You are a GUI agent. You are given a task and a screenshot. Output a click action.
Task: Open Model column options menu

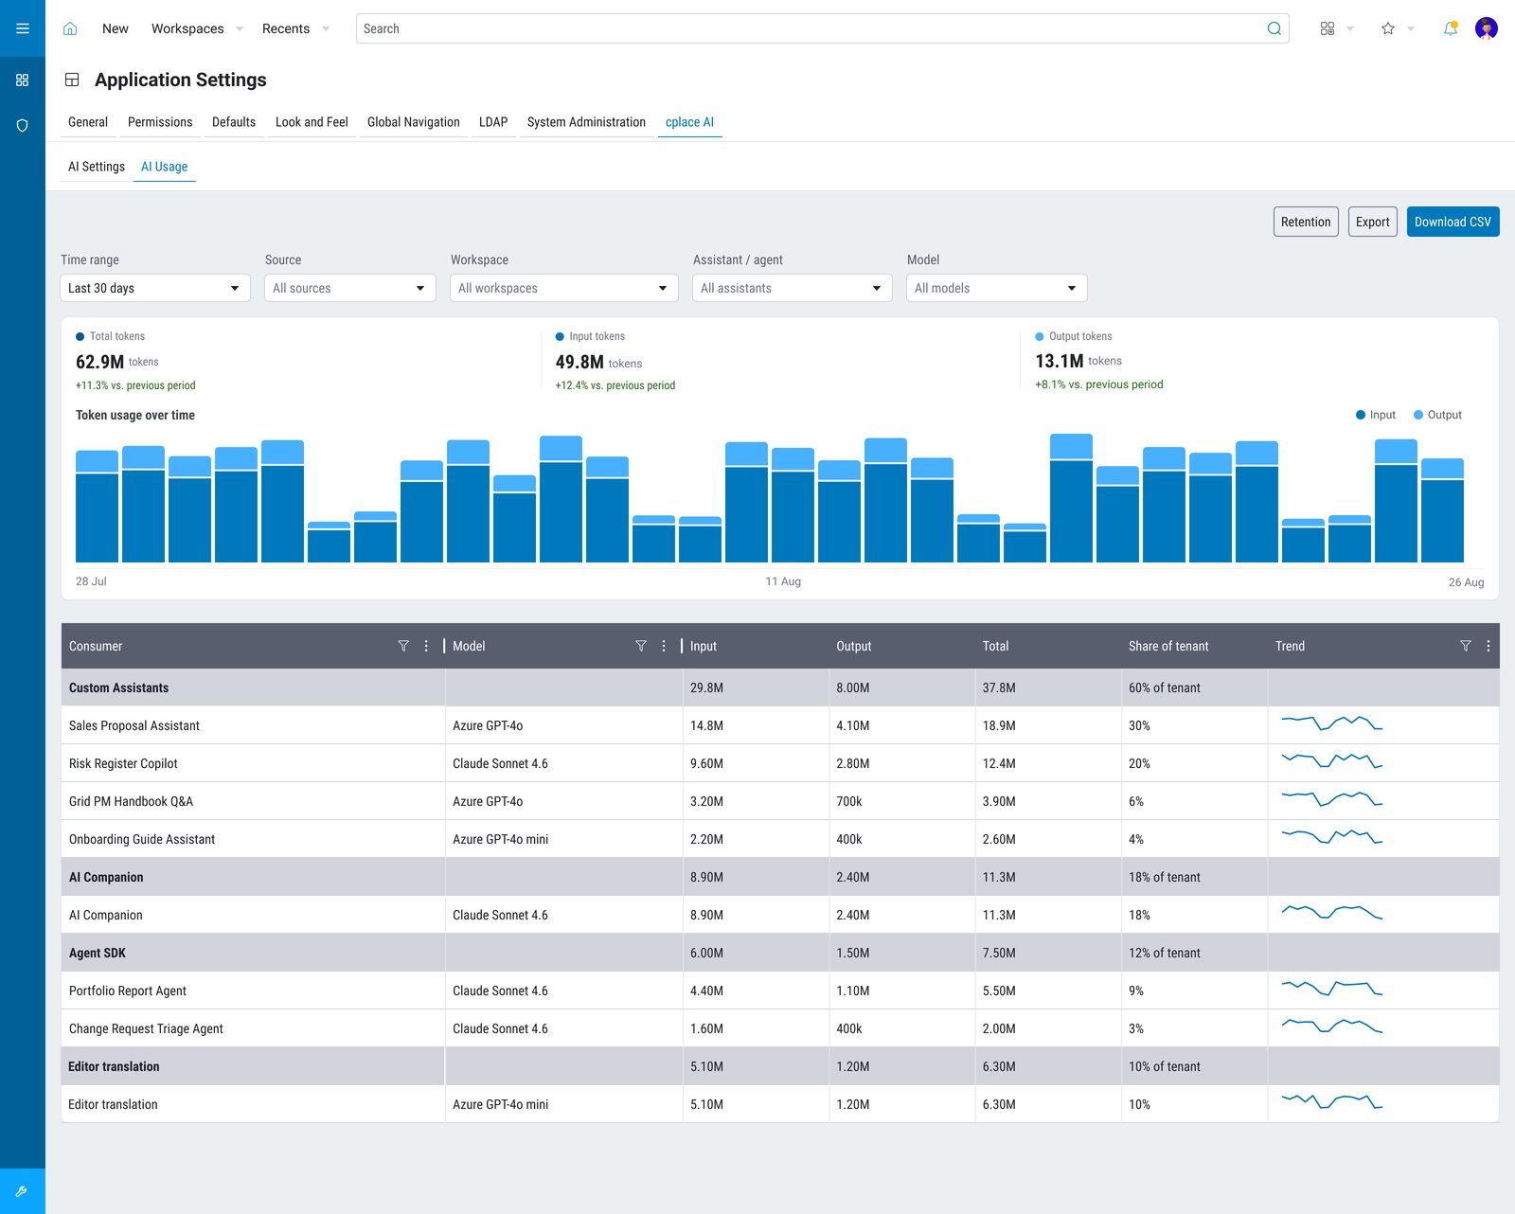pos(664,646)
